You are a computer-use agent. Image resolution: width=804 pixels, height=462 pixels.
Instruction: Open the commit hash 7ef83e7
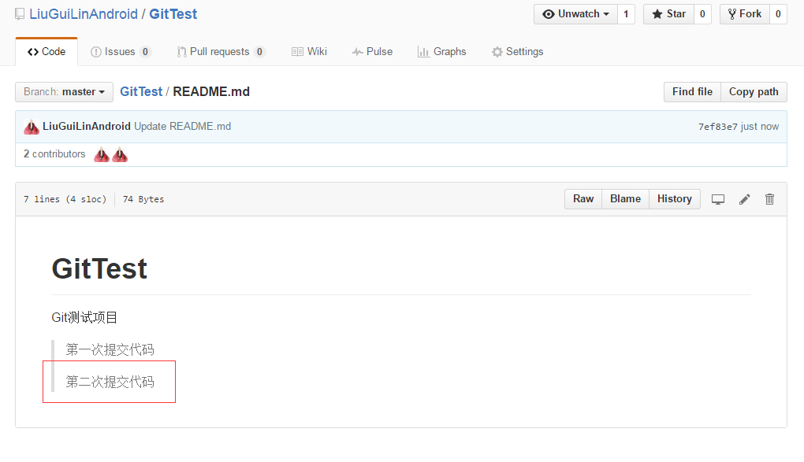[x=718, y=127]
